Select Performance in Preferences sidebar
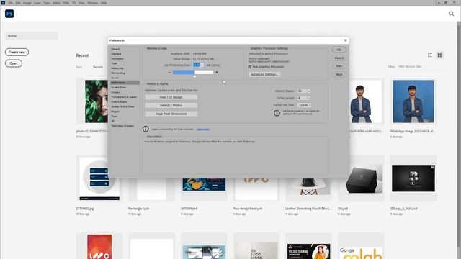 coord(125,83)
